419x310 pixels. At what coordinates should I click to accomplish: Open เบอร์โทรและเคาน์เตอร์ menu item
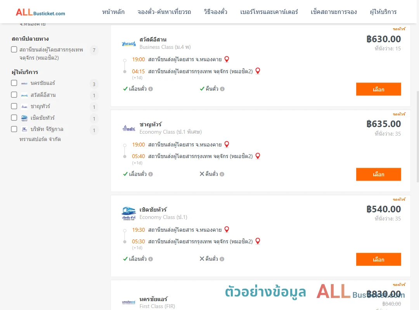click(x=269, y=12)
